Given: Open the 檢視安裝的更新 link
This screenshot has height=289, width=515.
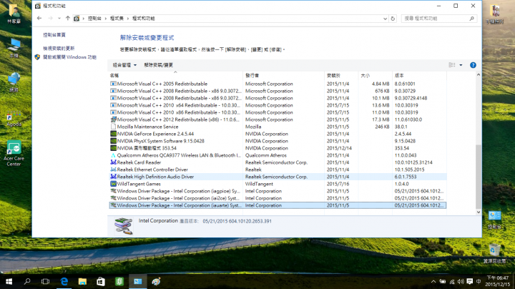Looking at the screenshot, I should coord(59,48).
